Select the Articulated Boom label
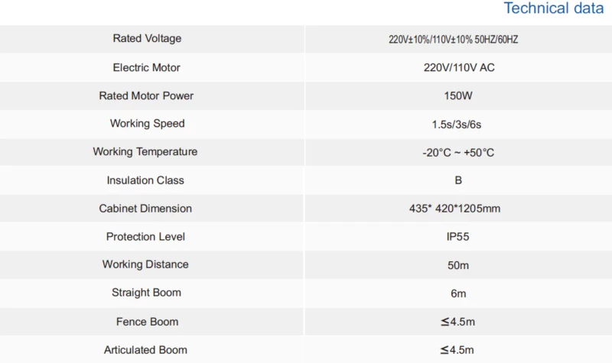 pos(145,350)
